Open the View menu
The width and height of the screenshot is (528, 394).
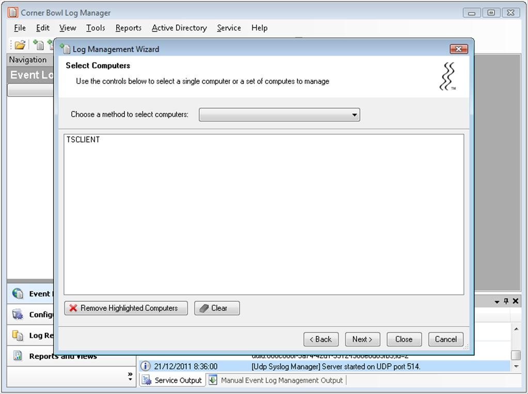click(68, 28)
